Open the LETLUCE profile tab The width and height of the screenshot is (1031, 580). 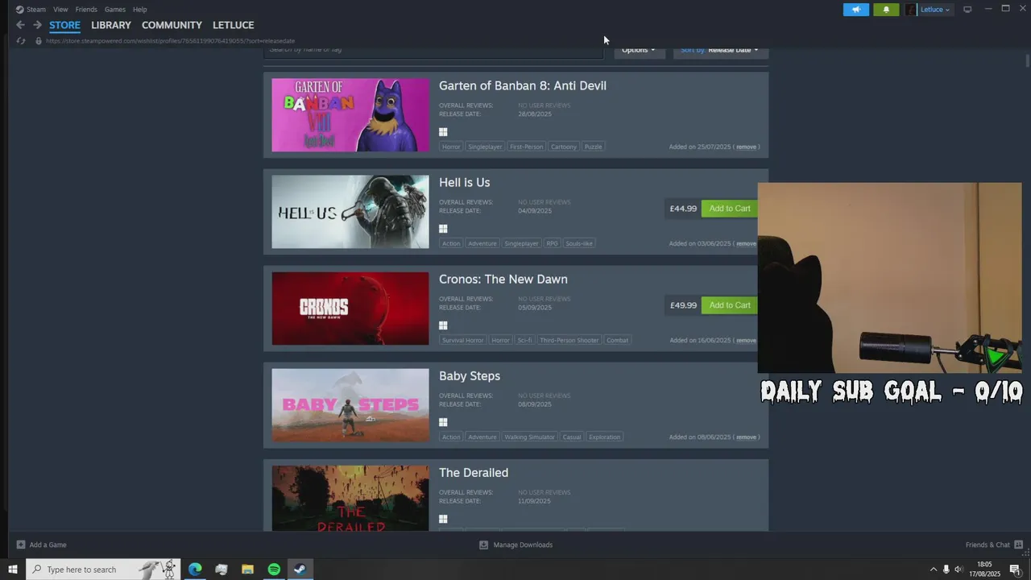click(x=233, y=25)
